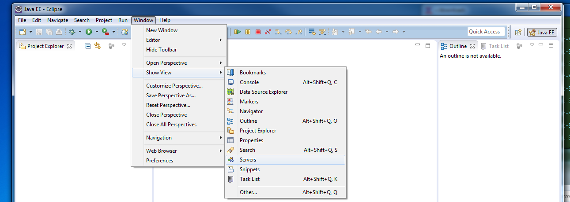570x202 pixels.
Task: Choose Console in the Show View list
Action: [249, 82]
